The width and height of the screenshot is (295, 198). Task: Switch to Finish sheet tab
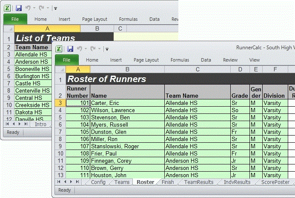click(x=168, y=182)
